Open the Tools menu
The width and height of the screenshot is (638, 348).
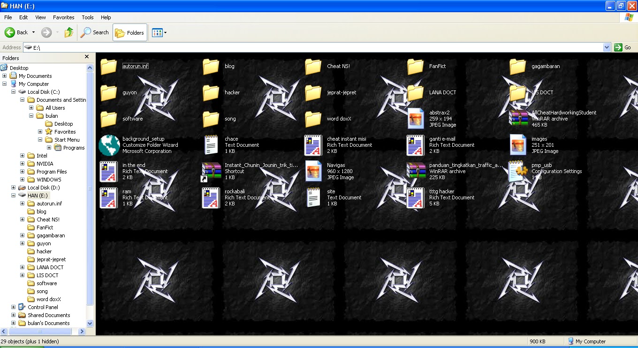tap(88, 17)
